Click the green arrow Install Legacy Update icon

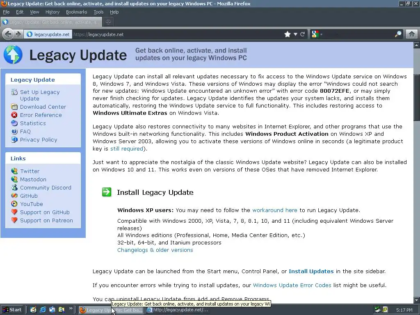[x=107, y=192]
